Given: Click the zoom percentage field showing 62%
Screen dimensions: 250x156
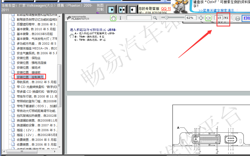Looking at the screenshot, I should click(x=191, y=18).
